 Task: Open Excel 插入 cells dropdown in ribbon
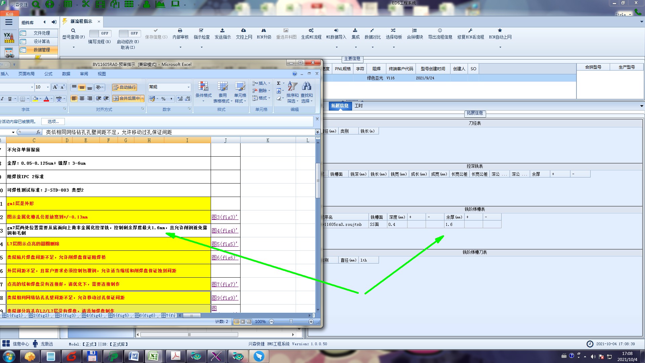pos(261,83)
